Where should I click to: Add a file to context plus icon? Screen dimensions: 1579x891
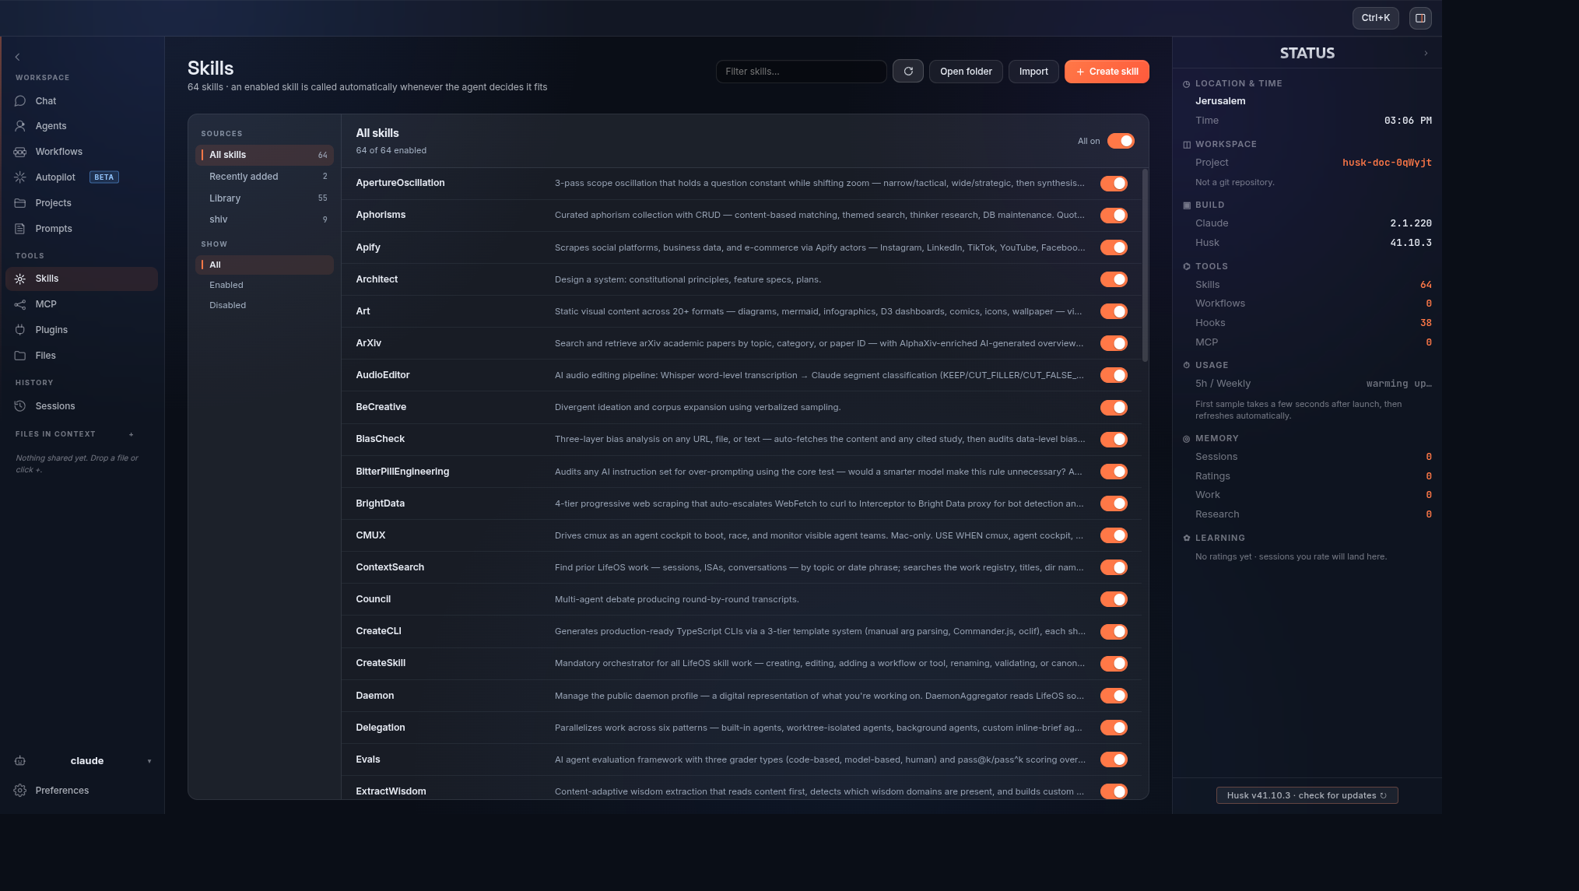click(x=132, y=434)
